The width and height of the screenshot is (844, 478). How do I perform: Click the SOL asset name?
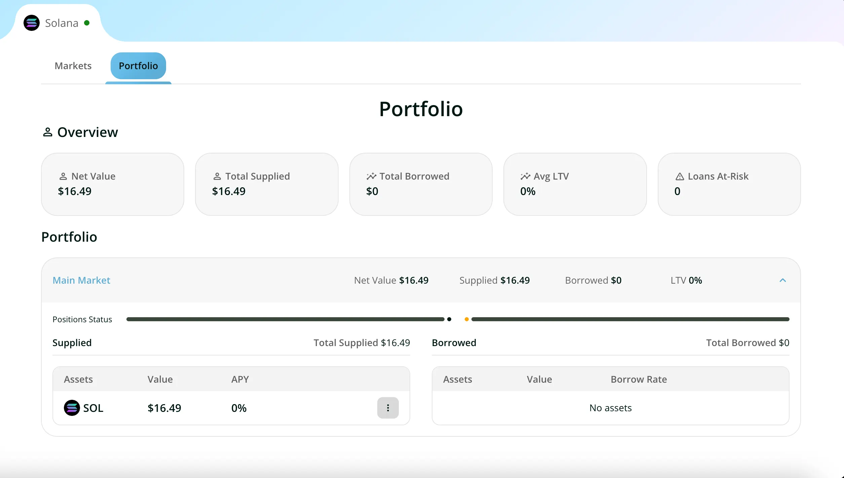point(93,408)
